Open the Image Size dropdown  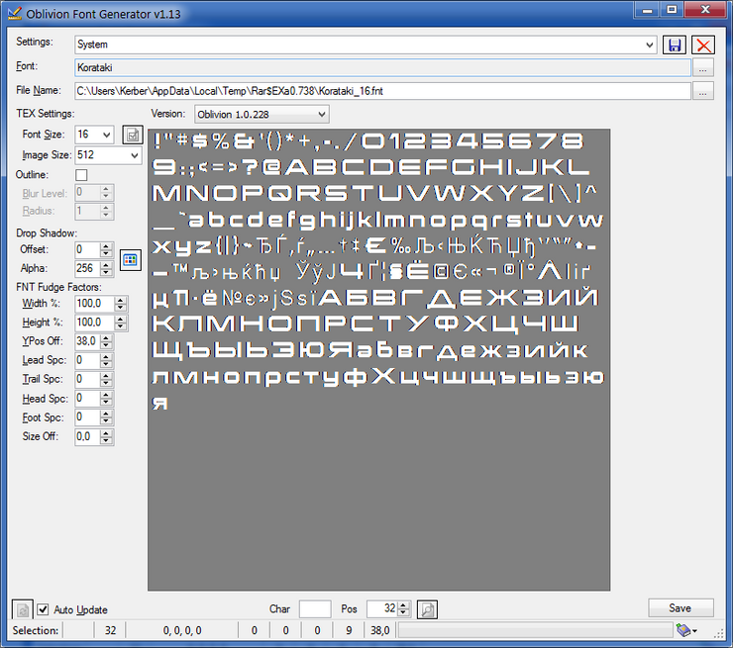pyautogui.click(x=135, y=155)
